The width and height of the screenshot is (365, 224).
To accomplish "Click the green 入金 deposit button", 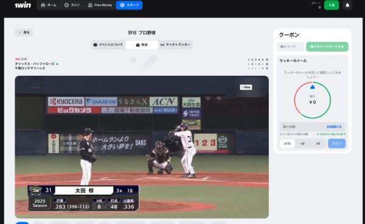I will [x=332, y=5].
